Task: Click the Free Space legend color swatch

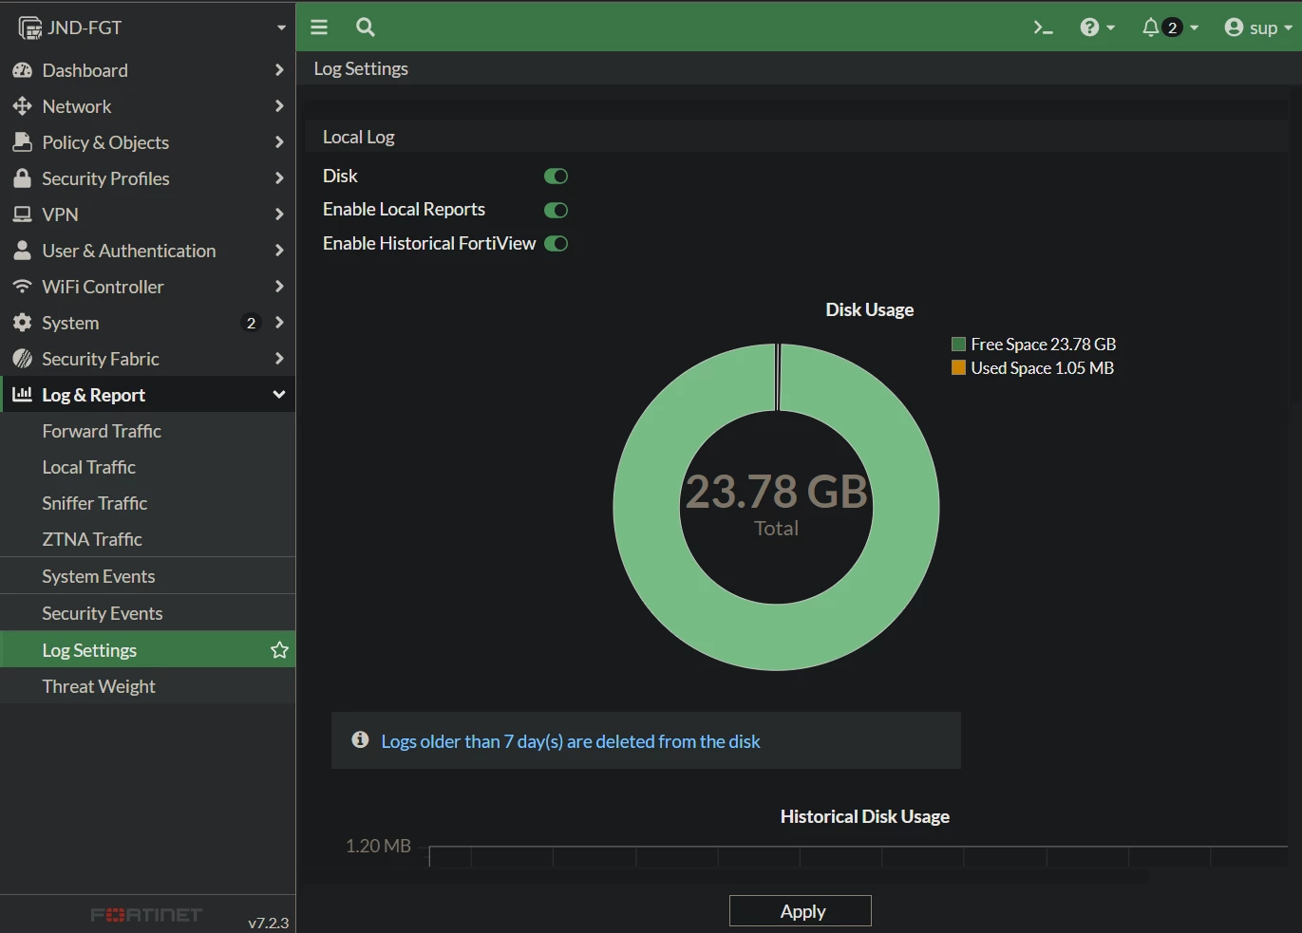Action: point(958,344)
